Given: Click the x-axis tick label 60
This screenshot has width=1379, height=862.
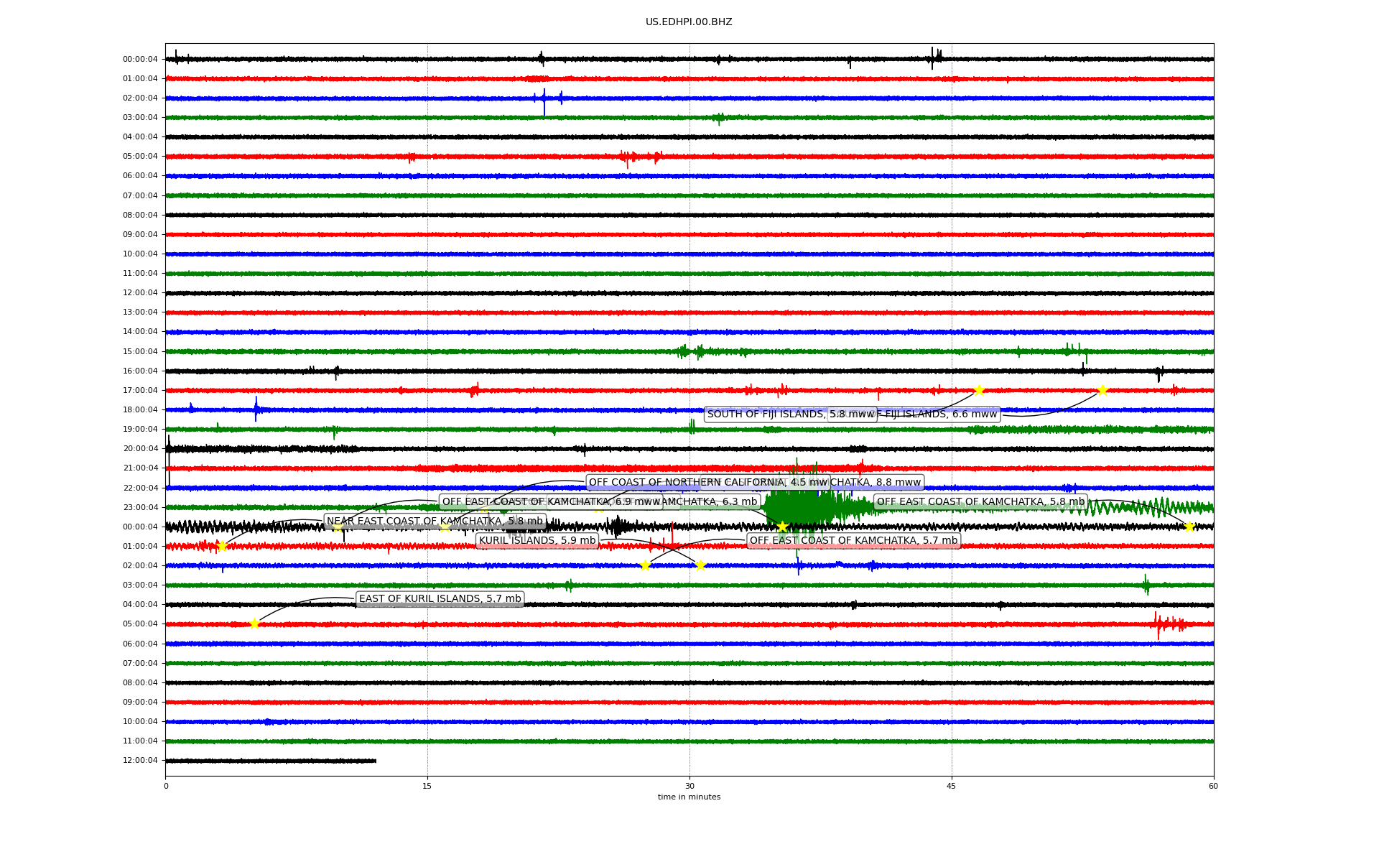Looking at the screenshot, I should (1213, 786).
